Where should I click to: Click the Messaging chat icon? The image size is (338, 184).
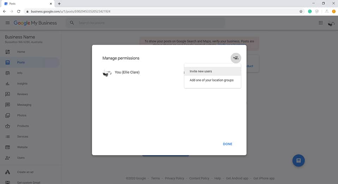(7, 105)
